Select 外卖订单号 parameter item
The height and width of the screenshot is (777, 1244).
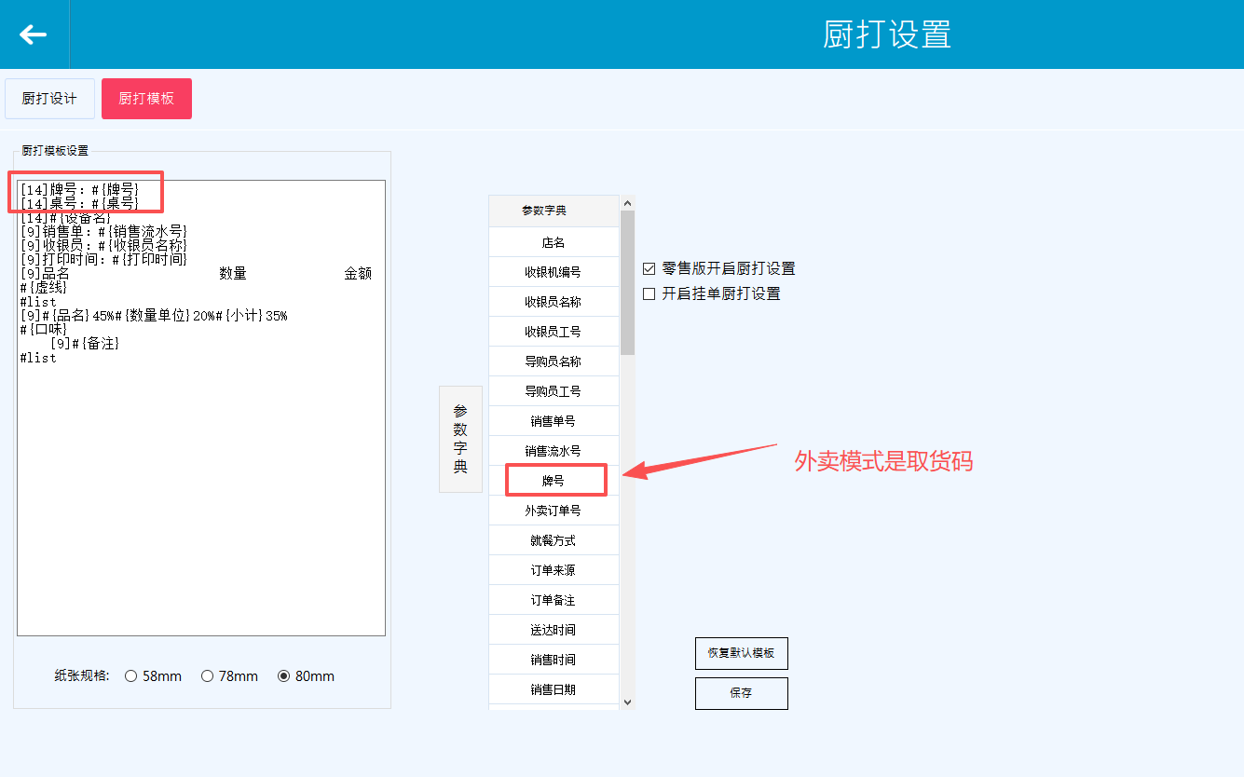(554, 511)
